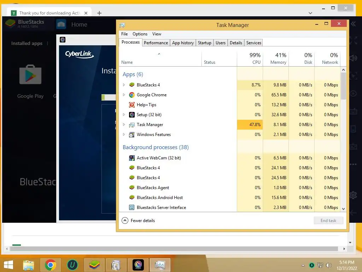Close the Thank you for downloading tab

click(86, 13)
